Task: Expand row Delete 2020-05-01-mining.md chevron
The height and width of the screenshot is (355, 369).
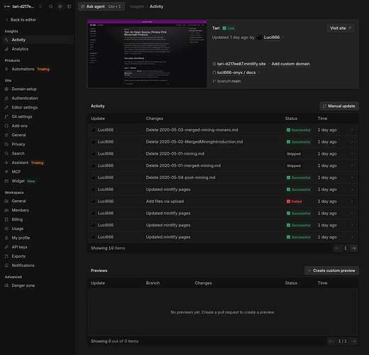Action: (352, 154)
